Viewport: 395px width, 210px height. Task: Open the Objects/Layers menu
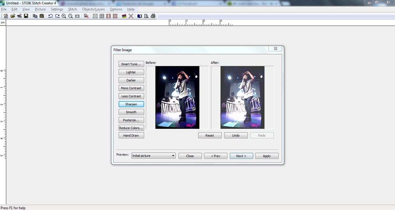pos(93,9)
